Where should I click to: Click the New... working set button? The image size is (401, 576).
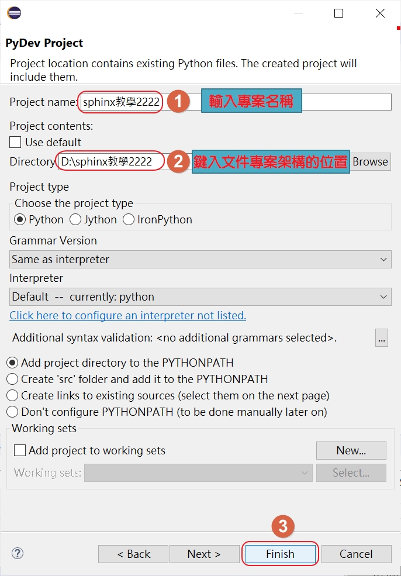[x=351, y=450]
